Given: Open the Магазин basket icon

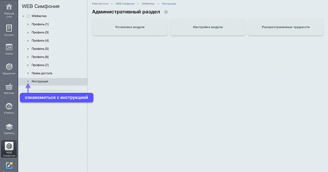Looking at the screenshot, I should tap(9, 87).
